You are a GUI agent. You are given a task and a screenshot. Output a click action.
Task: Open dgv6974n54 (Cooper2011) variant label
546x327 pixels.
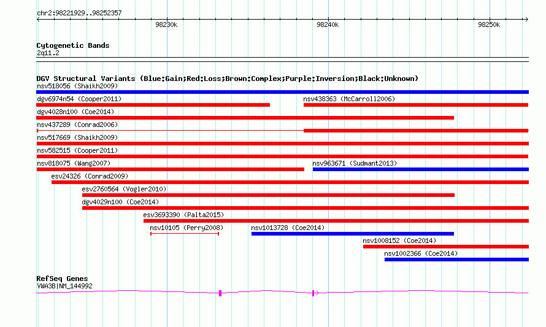coord(79,99)
